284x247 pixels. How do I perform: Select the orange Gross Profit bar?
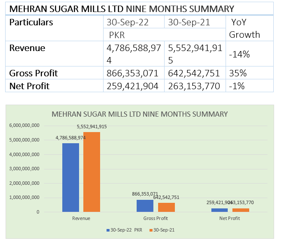(x=166, y=207)
